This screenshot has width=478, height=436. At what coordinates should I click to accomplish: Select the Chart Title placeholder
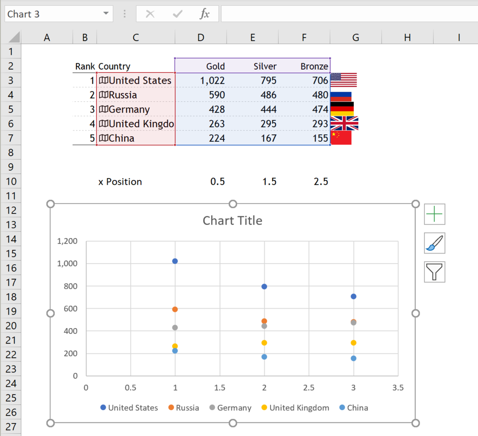coord(232,220)
